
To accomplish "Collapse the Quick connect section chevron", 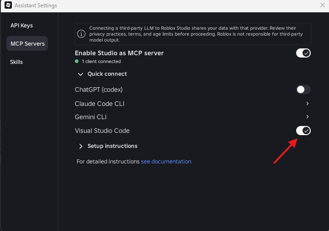I will pyautogui.click(x=80, y=74).
